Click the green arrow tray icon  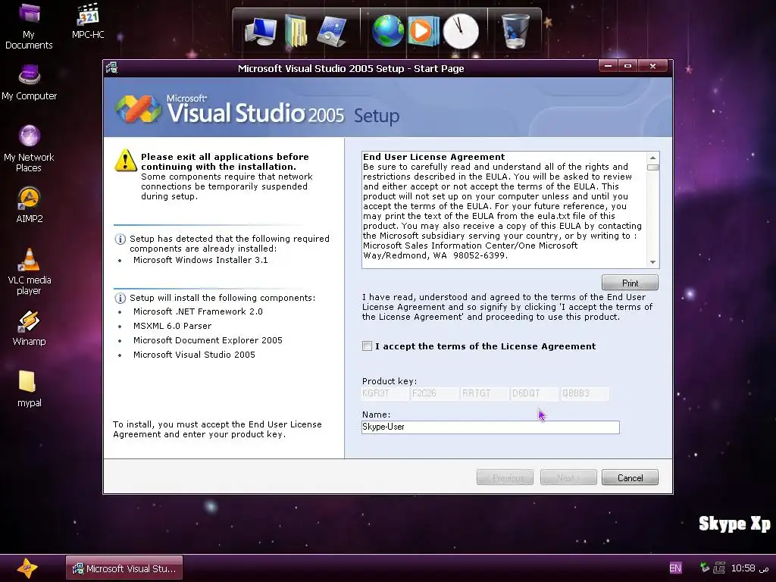tap(704, 568)
